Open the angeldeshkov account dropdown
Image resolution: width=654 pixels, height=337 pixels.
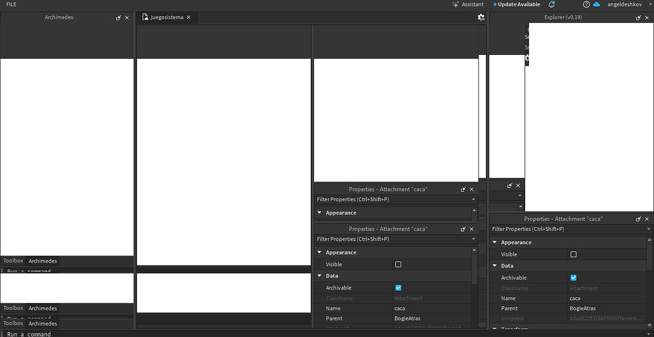coord(650,4)
